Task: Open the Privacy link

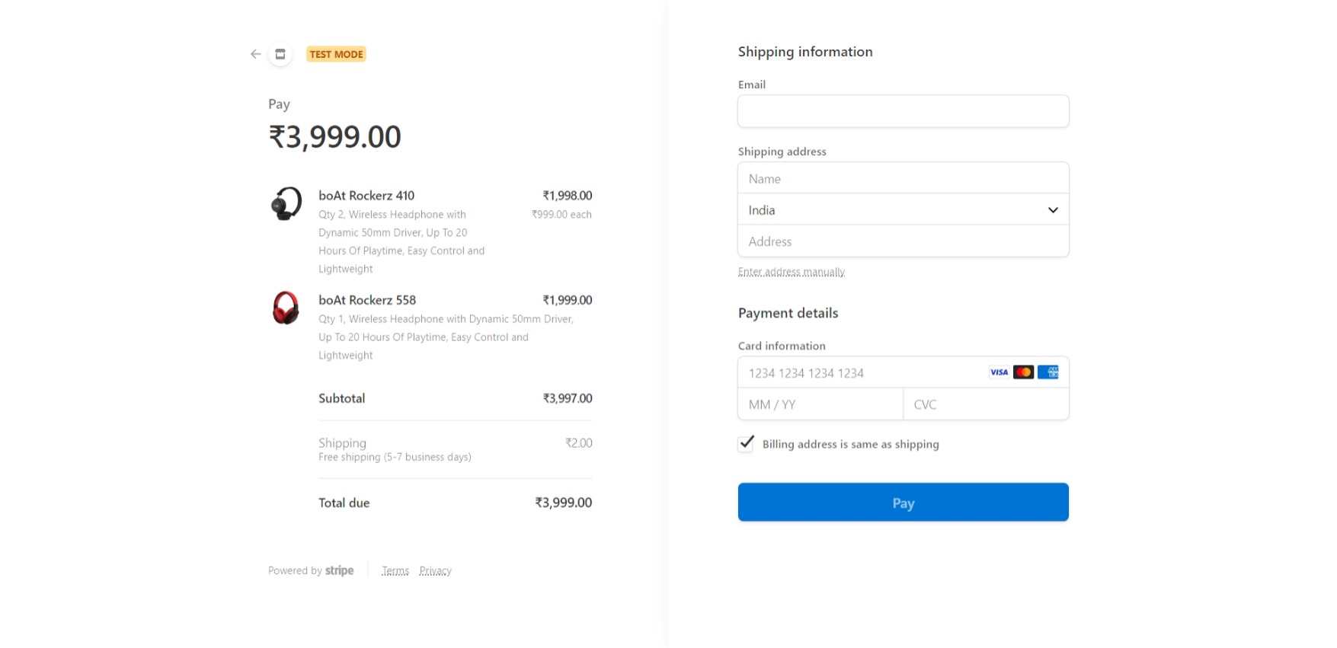Action: (435, 571)
